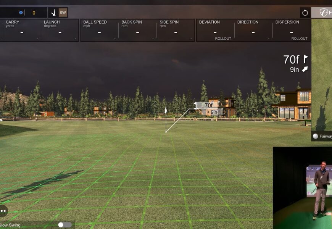Click ROLLOUT under the Dispersion tile

click(x=299, y=39)
